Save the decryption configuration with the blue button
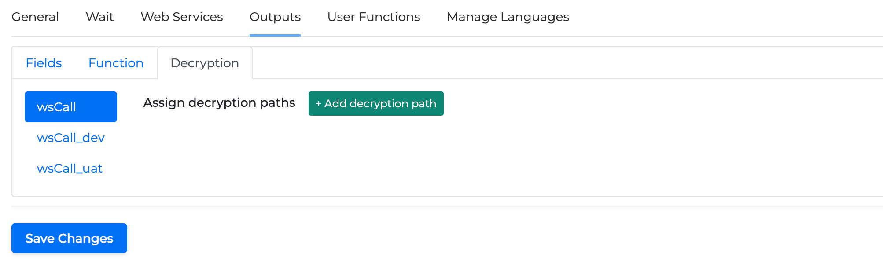883x262 pixels. click(x=69, y=238)
